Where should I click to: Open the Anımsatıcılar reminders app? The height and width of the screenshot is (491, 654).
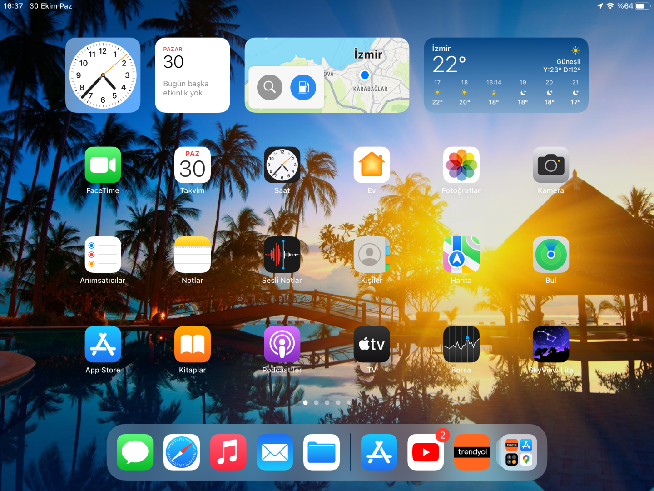click(x=103, y=255)
